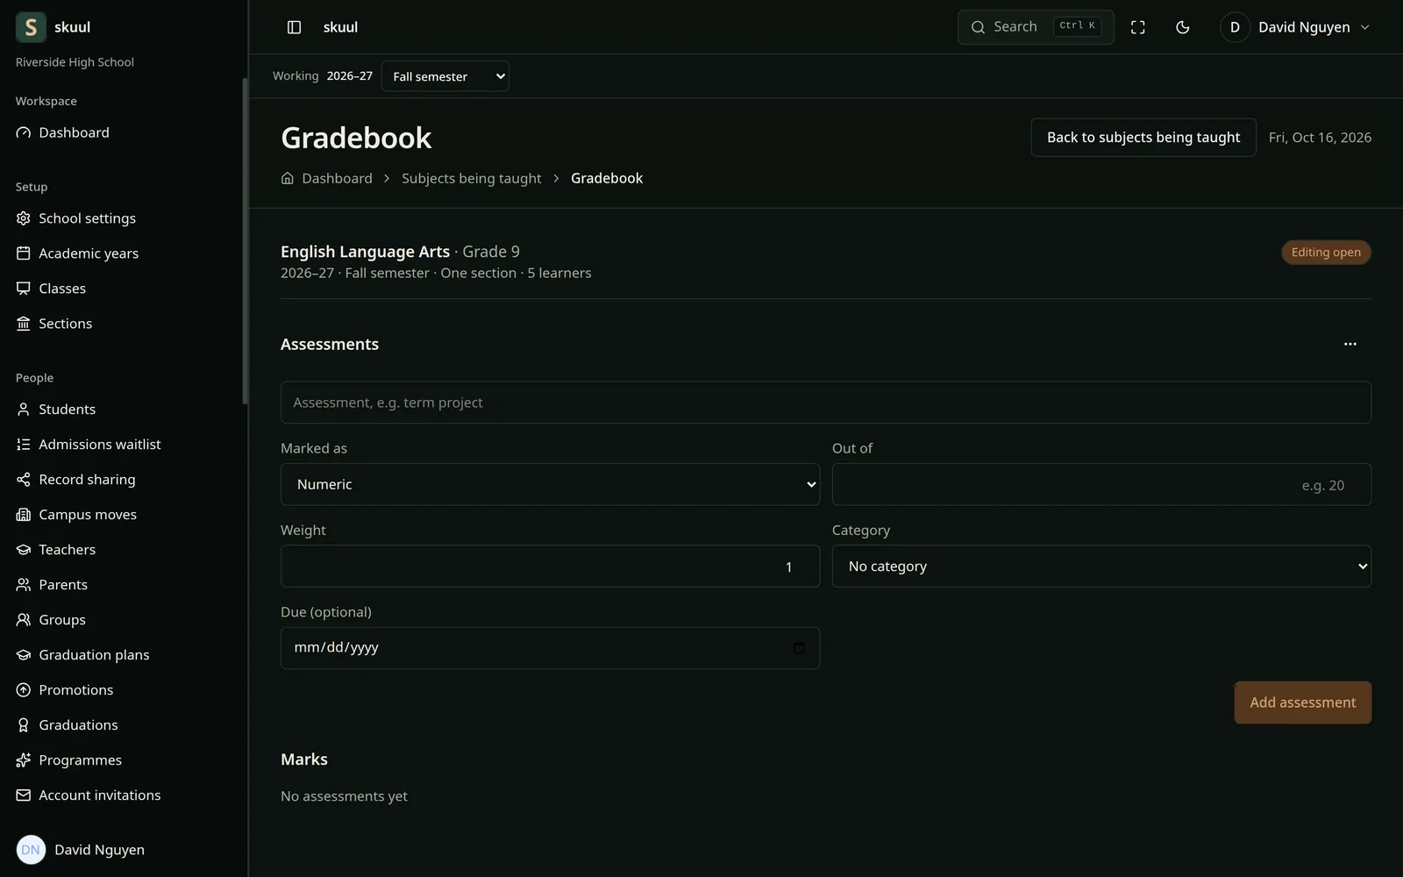Open the David Nguyen user menu

pos(1296,27)
